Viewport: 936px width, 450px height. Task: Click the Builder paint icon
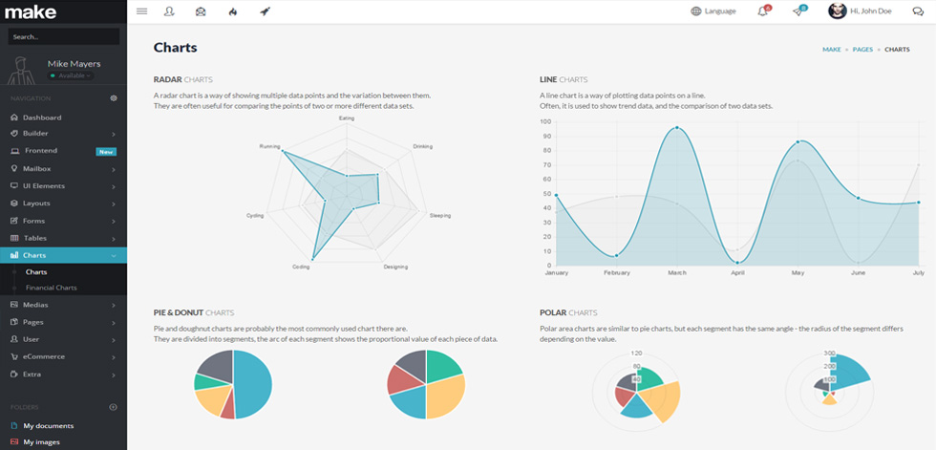(14, 133)
